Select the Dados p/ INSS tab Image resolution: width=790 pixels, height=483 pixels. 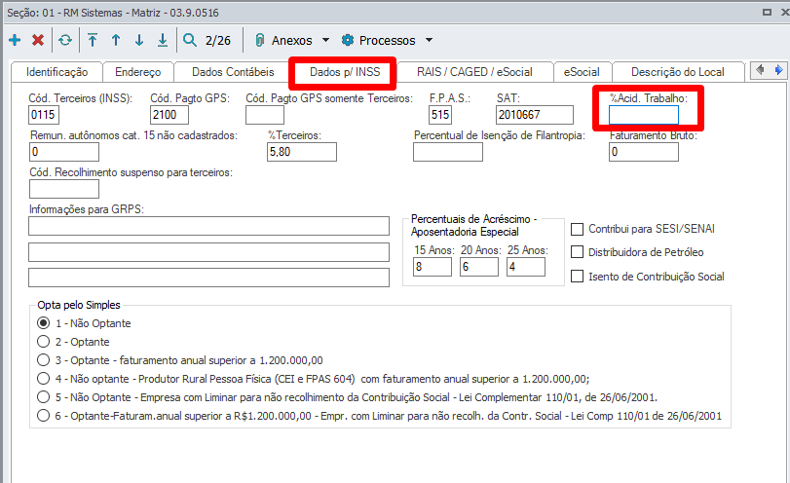click(x=345, y=72)
